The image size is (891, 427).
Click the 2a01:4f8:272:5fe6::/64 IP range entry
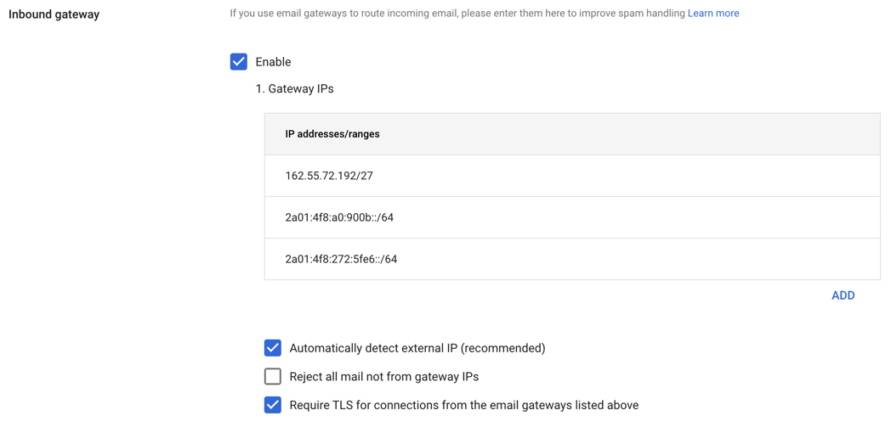[341, 259]
